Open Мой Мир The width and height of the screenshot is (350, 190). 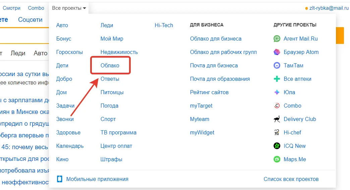click(x=112, y=39)
